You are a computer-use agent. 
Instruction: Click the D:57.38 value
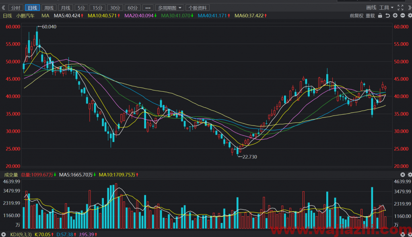click(x=66, y=234)
